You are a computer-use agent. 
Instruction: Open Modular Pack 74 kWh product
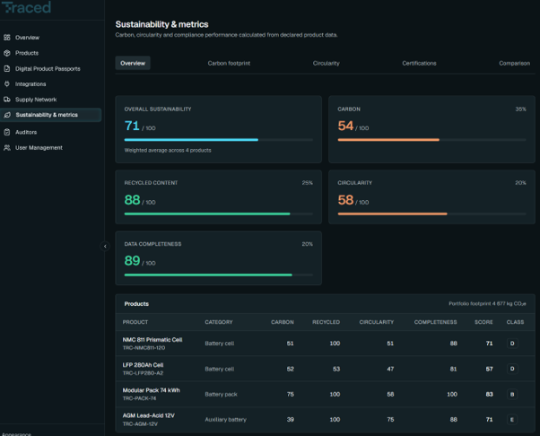[x=152, y=390]
